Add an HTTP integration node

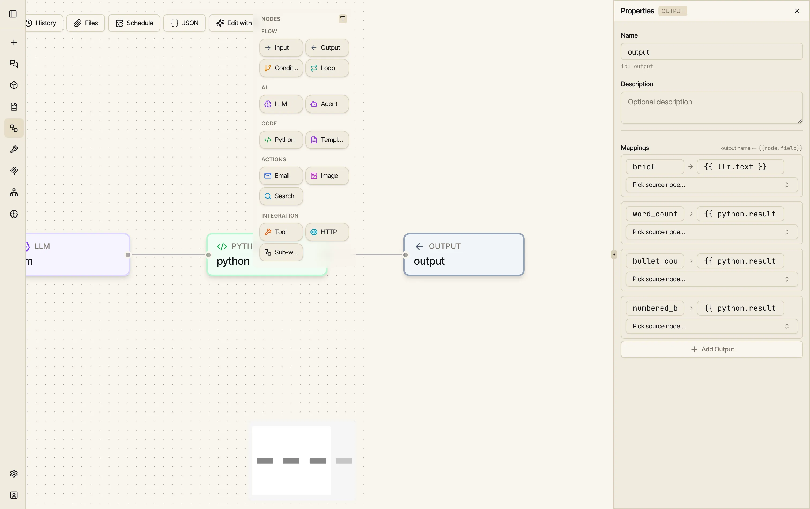[327, 232]
